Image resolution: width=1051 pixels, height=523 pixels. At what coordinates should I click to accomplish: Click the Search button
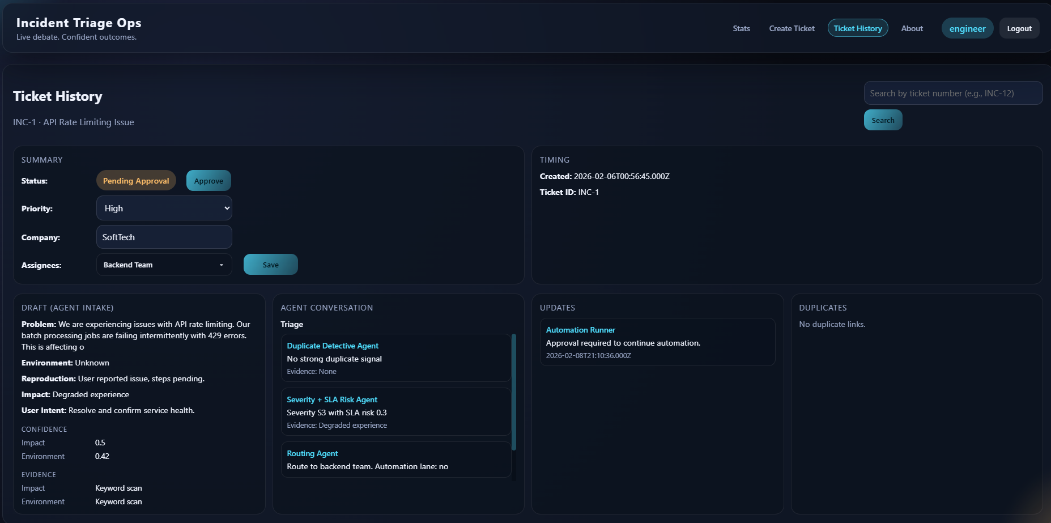coord(883,120)
